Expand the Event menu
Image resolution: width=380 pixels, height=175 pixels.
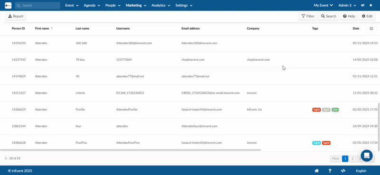coord(72,5)
